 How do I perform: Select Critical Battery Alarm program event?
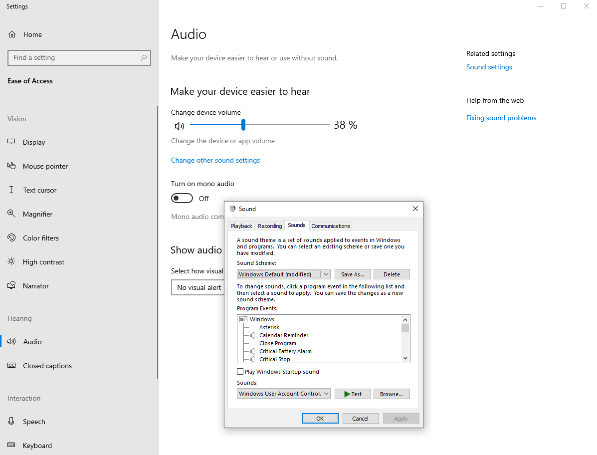pyautogui.click(x=285, y=351)
